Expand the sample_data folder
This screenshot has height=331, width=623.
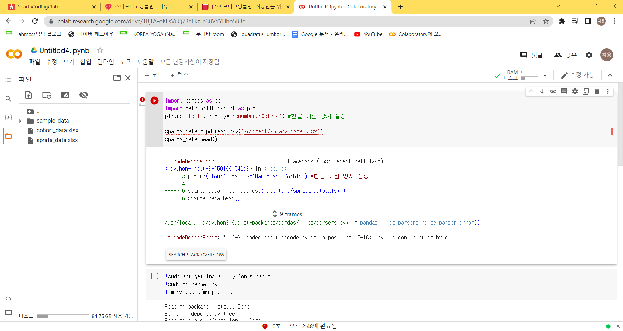coord(20,121)
